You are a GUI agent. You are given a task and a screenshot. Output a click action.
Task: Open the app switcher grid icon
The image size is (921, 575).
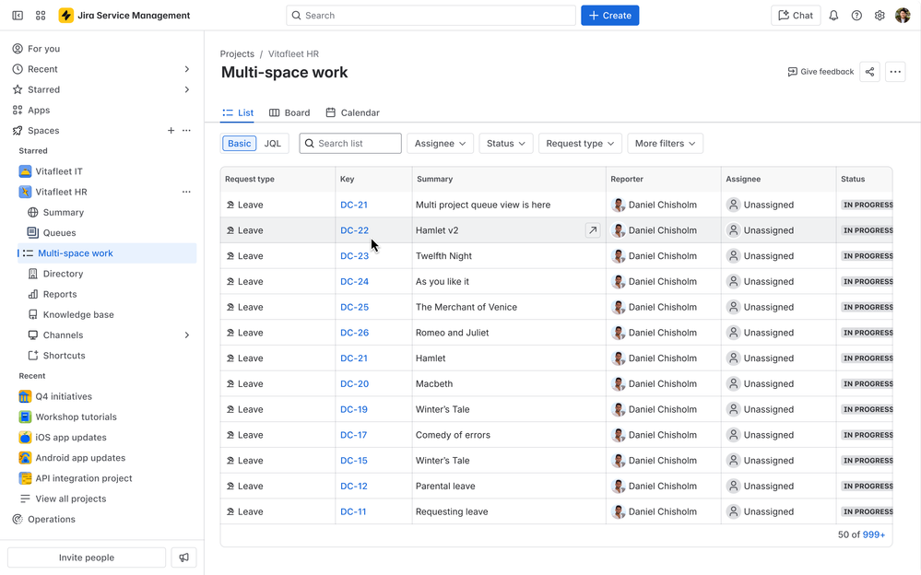[x=41, y=16]
